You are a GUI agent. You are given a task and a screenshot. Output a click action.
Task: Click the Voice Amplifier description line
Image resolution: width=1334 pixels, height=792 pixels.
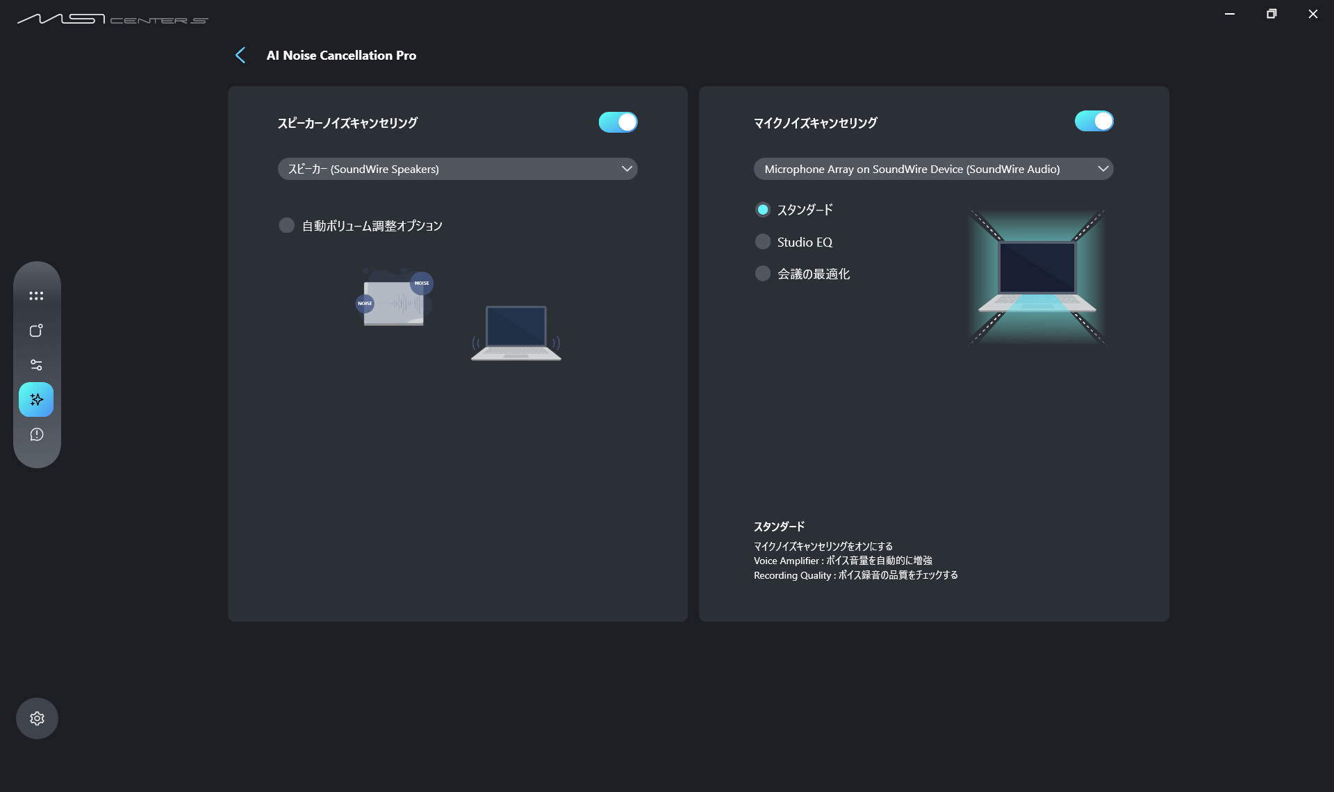[x=843, y=561]
